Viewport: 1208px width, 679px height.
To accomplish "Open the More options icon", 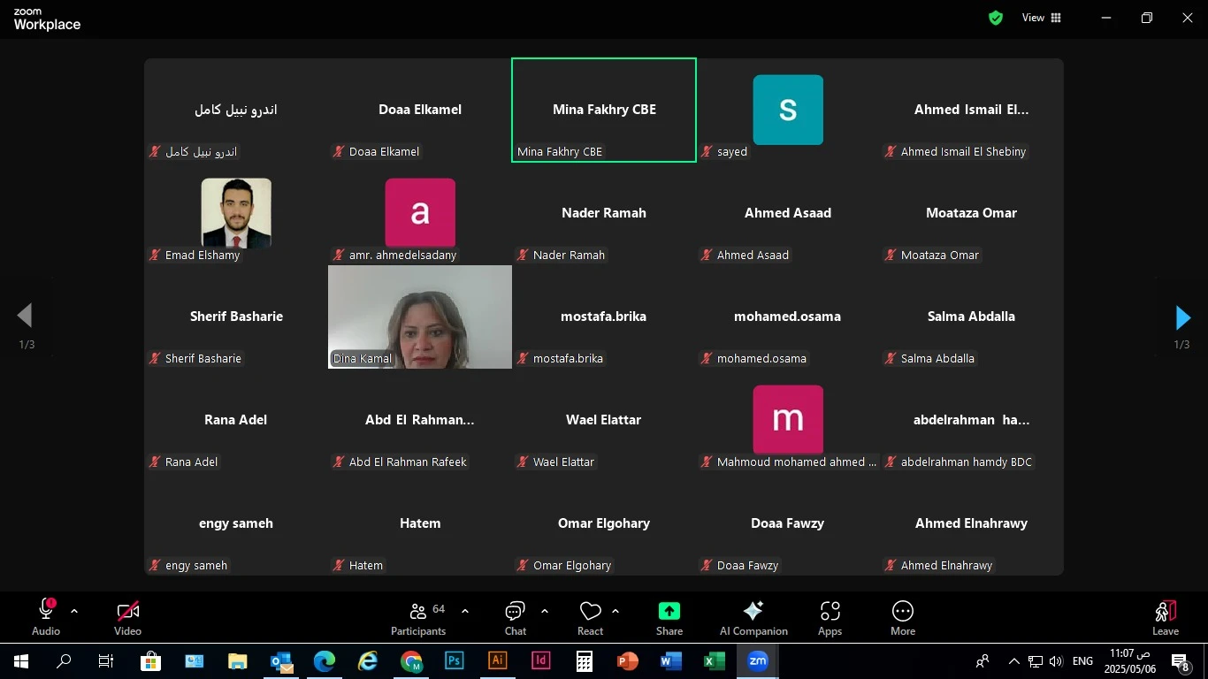I will (x=903, y=611).
